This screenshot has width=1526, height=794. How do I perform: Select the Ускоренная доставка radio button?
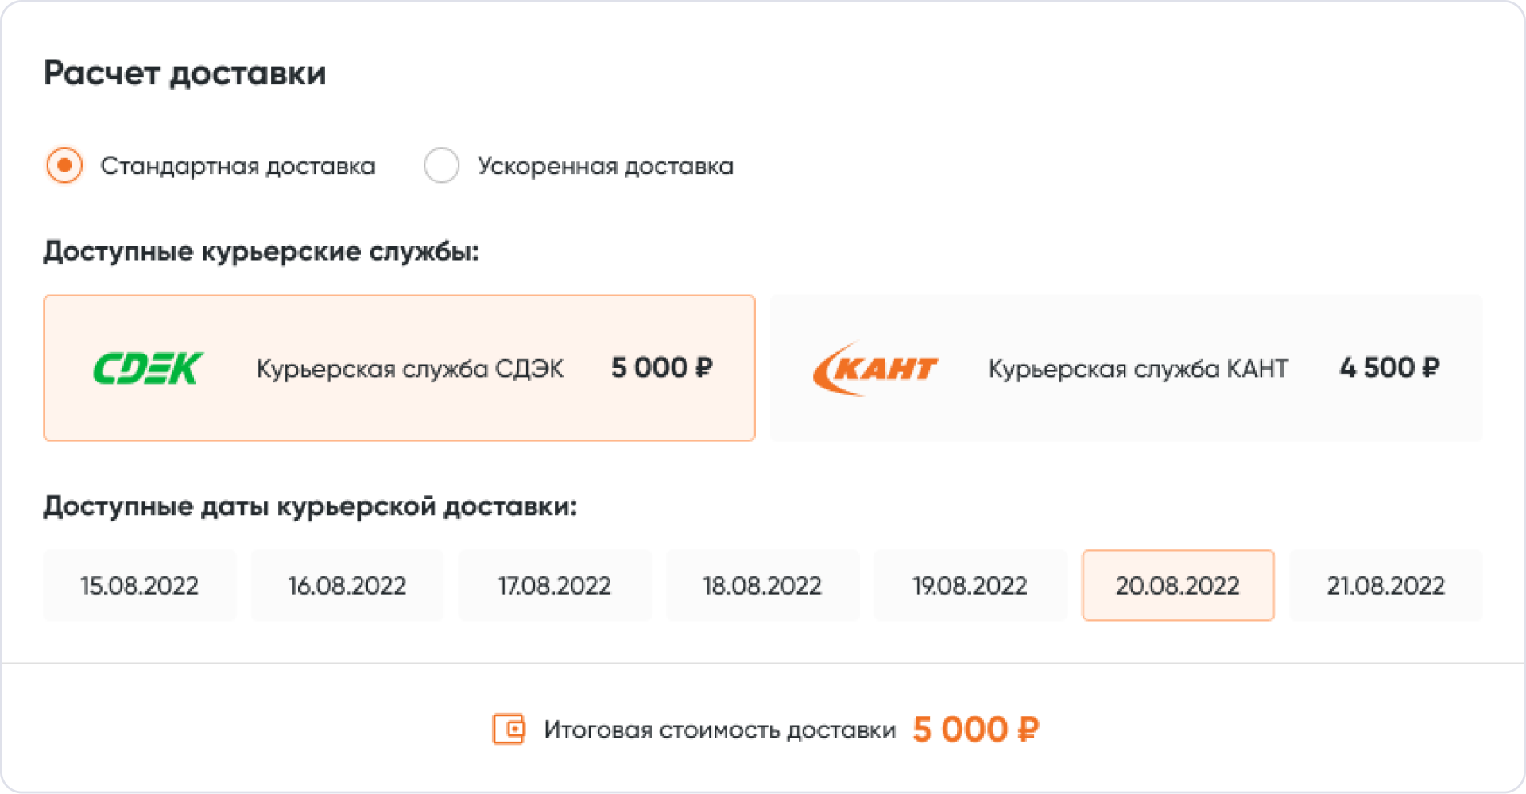[x=442, y=166]
